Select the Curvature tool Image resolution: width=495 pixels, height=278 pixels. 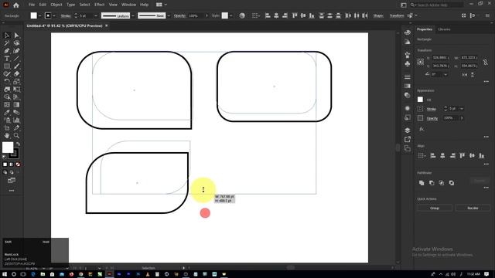(x=16, y=51)
